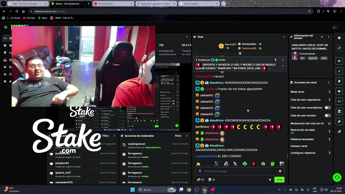This screenshot has height=194, width=345.
Task: Open the Acciones de moderador three-dot menu
Action: point(187,136)
